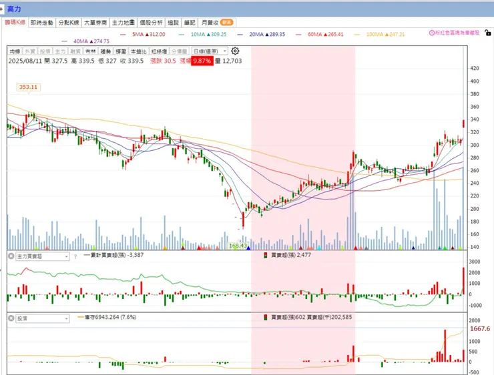Open the 投信 indicator dropdown in lower panel

pos(43,319)
